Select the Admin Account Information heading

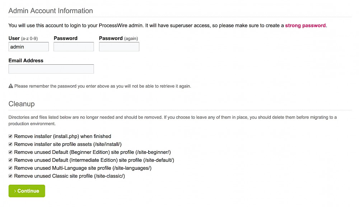tap(50, 11)
